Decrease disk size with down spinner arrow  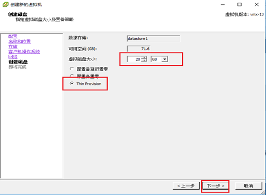point(144,61)
